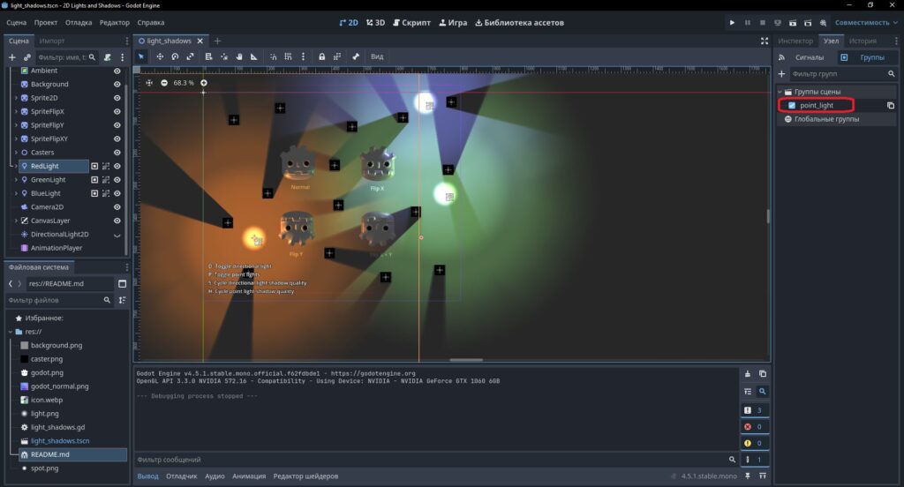Select light_shadows.gd file
The image size is (904, 487).
click(57, 427)
